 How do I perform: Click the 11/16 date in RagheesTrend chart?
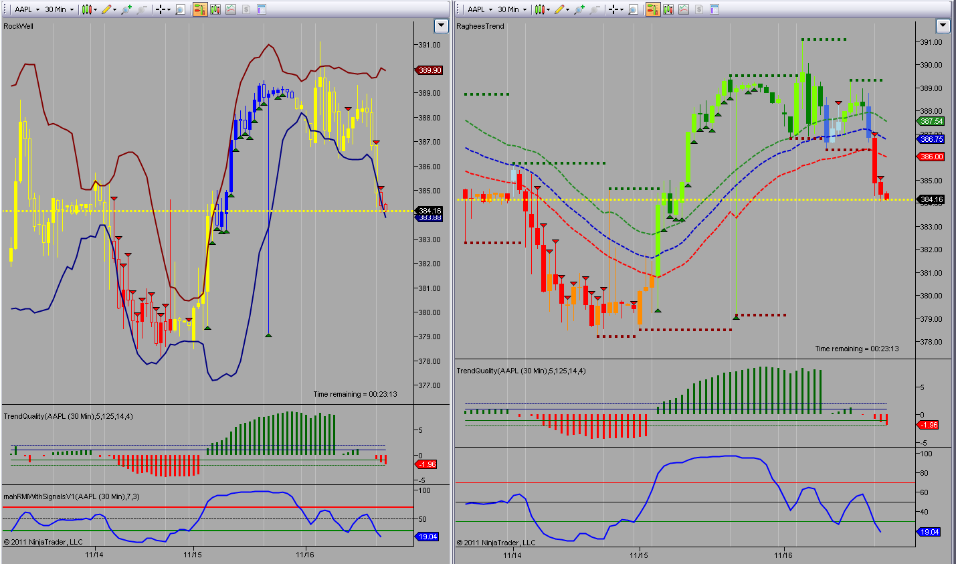pos(783,555)
